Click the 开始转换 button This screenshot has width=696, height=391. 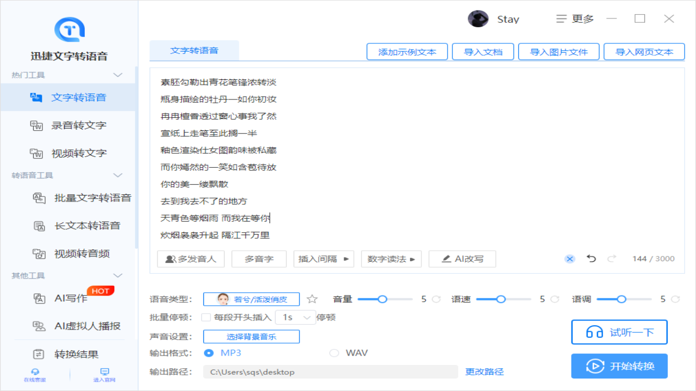click(619, 365)
